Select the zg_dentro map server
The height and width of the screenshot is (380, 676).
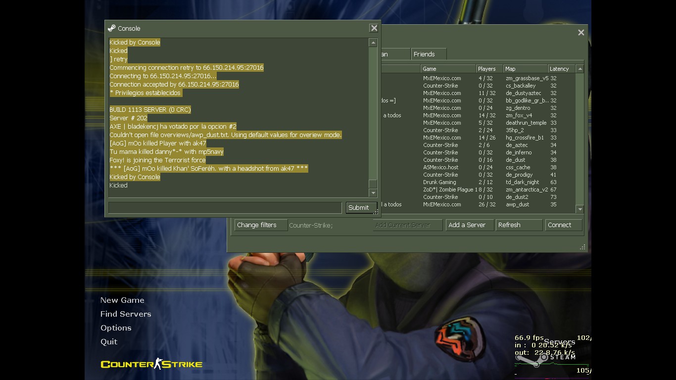coord(518,108)
